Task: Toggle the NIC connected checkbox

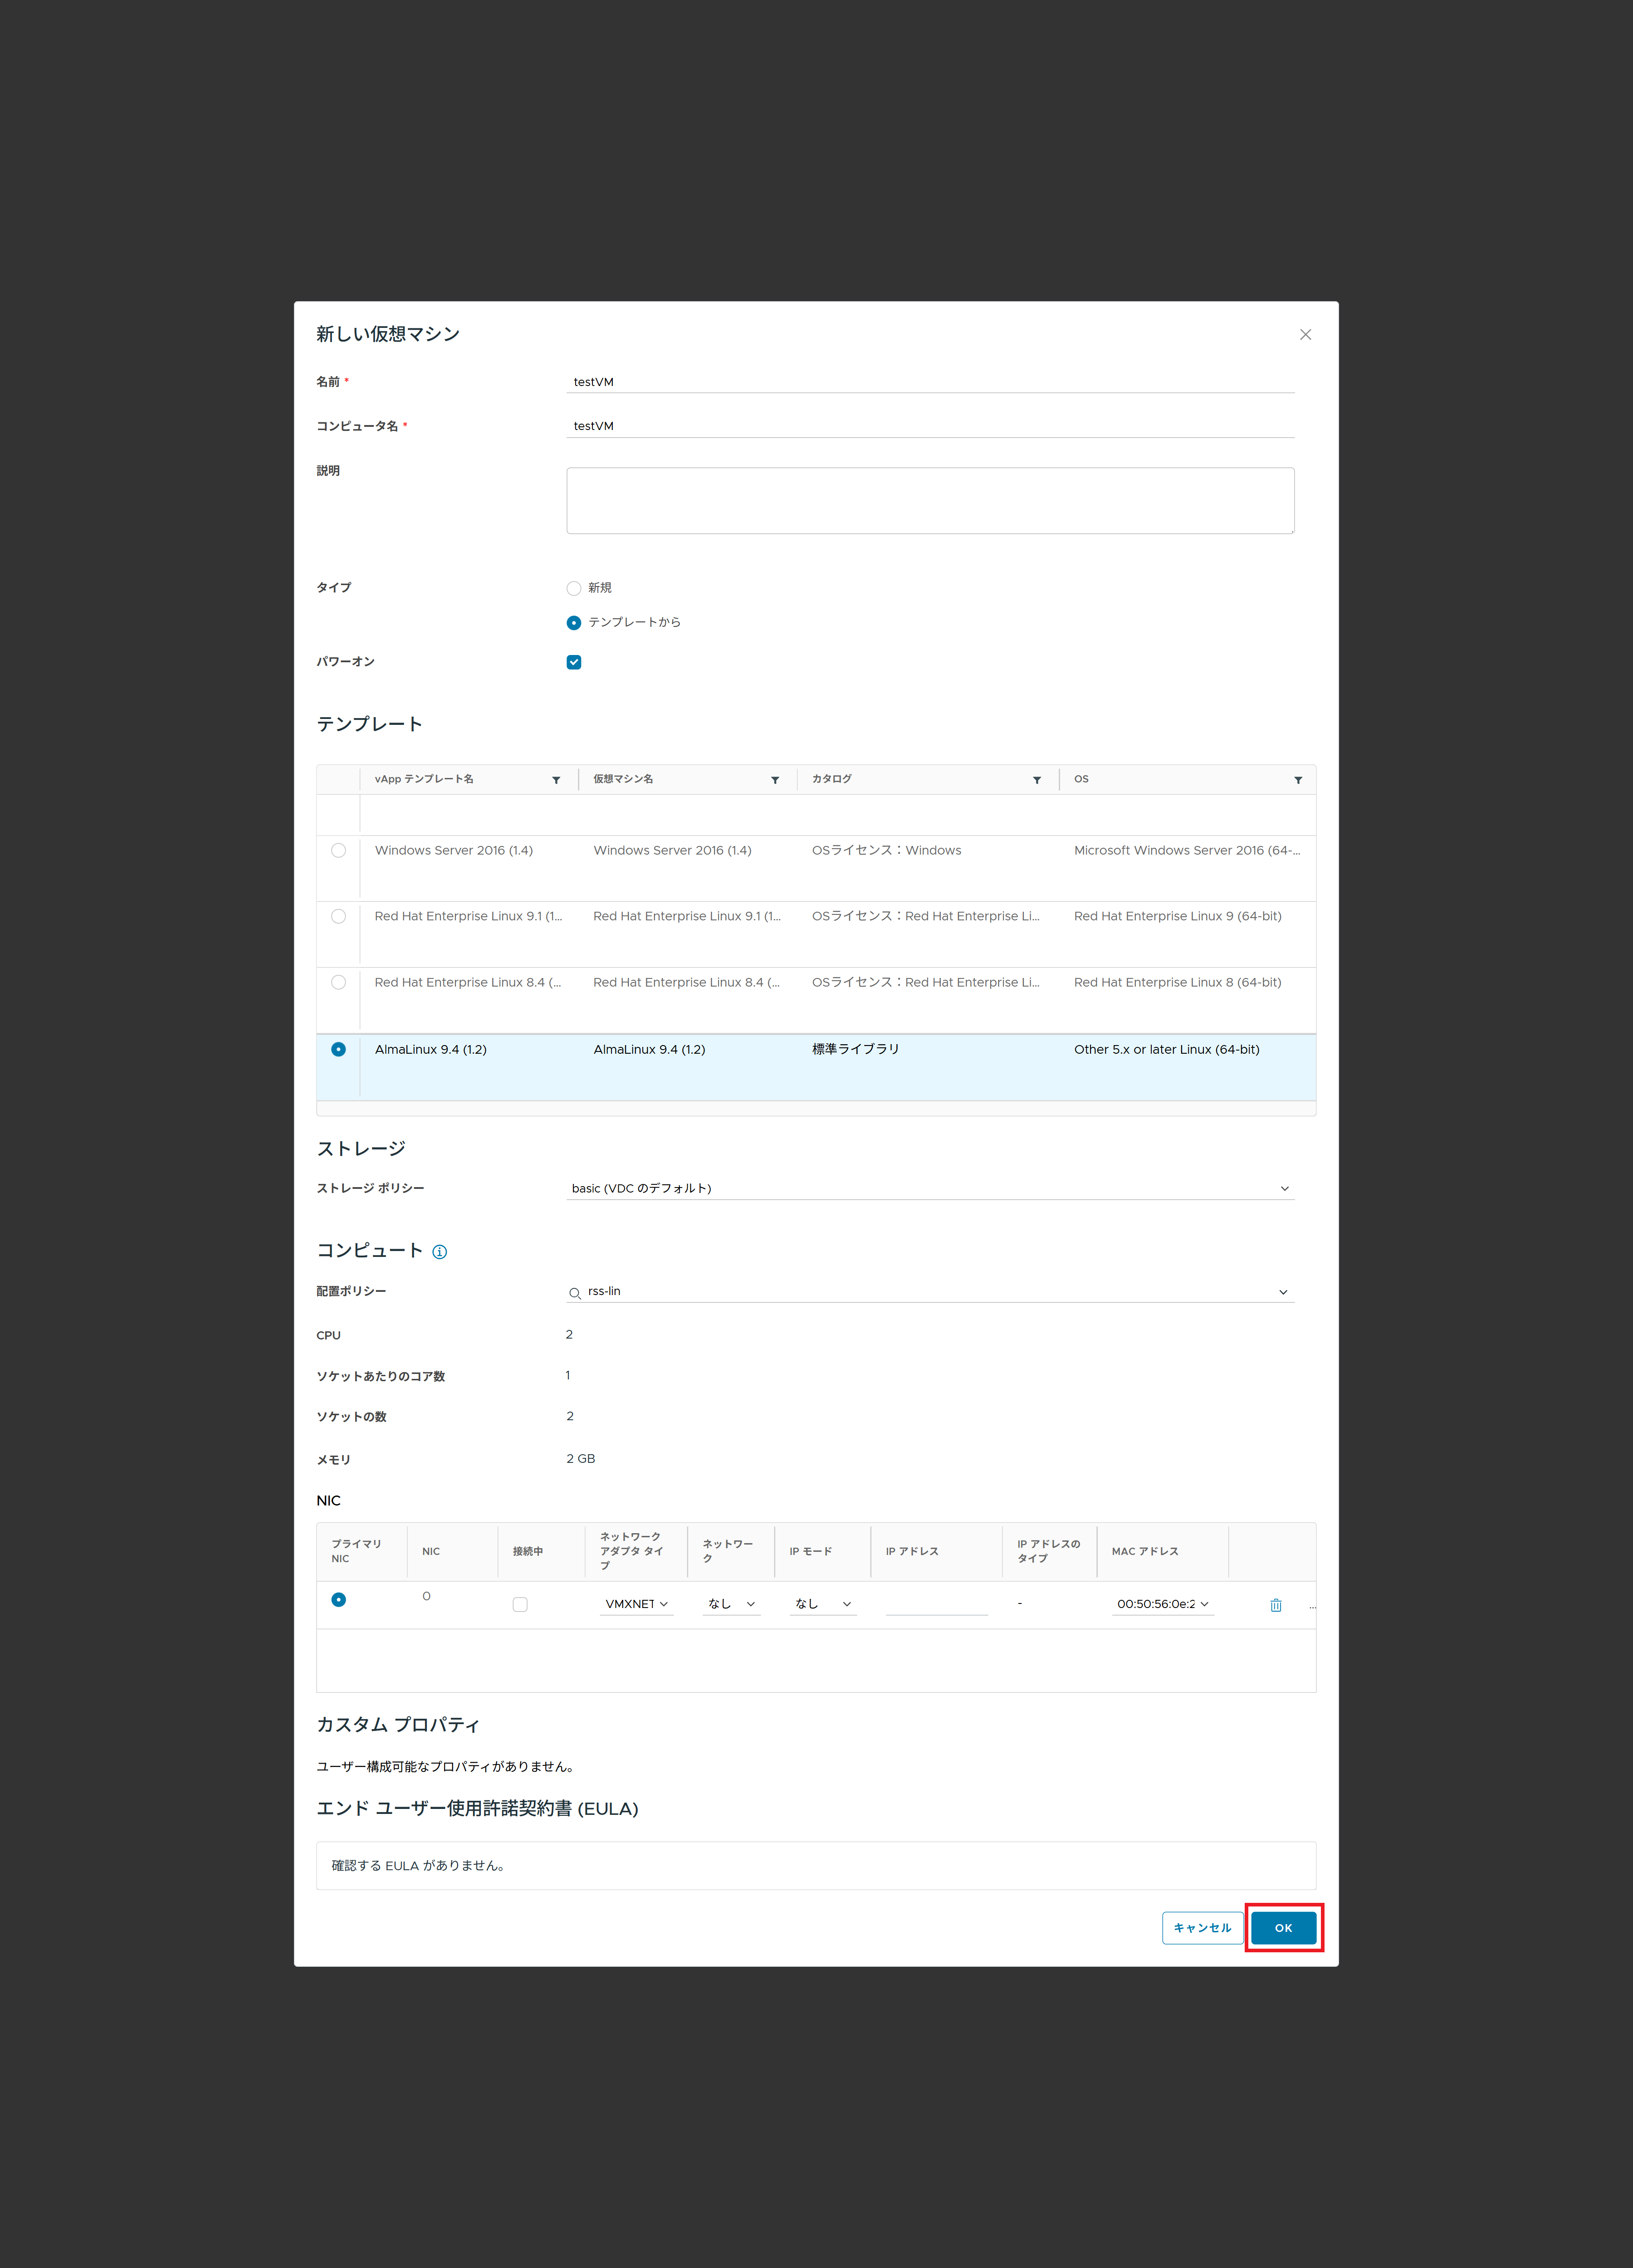Action: (x=520, y=1604)
